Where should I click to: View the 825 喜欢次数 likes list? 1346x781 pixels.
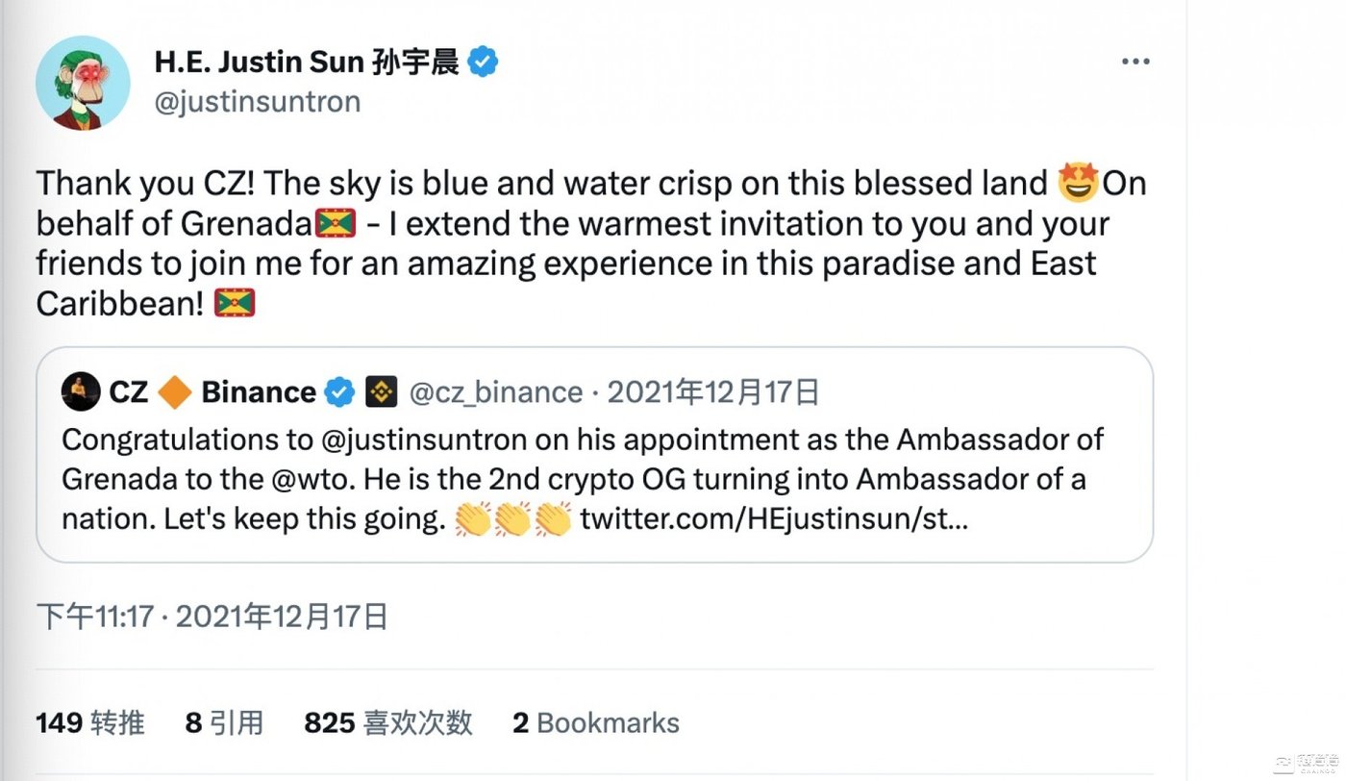[388, 723]
